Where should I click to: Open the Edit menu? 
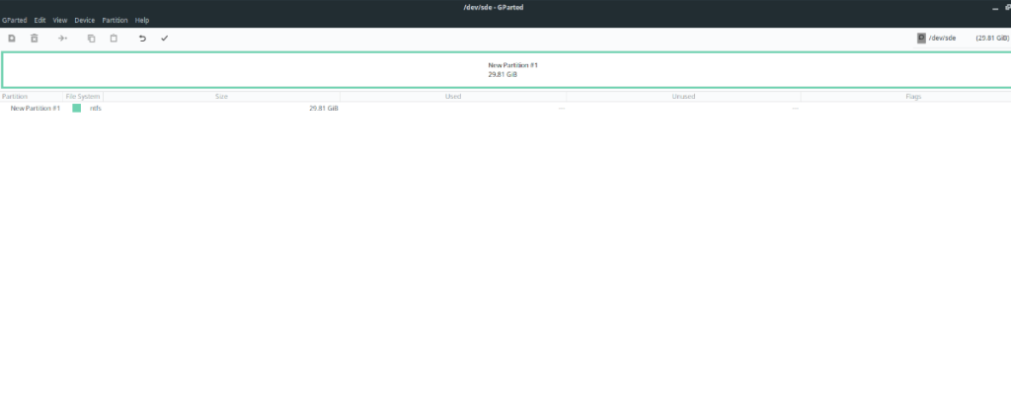pos(39,20)
